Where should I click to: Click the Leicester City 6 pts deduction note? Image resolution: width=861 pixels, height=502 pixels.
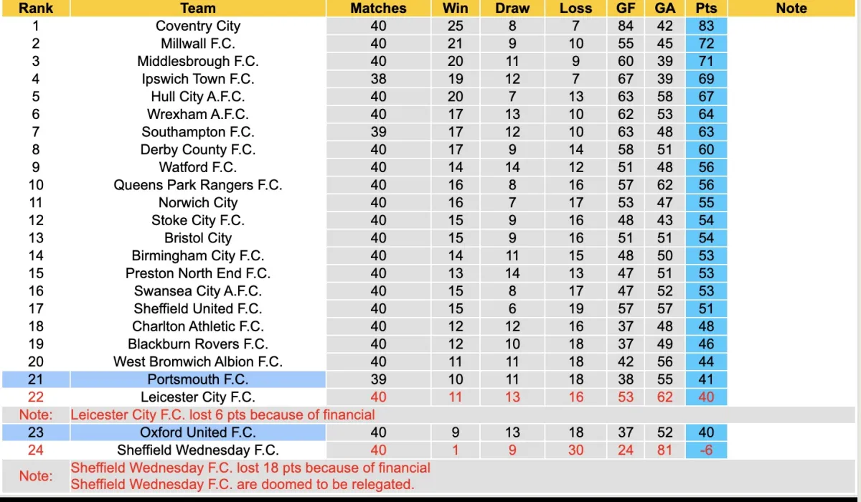[x=222, y=415]
